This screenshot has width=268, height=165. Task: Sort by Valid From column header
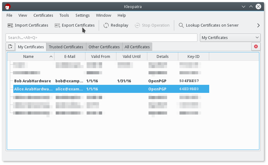[101, 57]
